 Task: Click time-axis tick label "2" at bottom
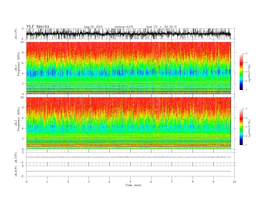(x=68, y=182)
